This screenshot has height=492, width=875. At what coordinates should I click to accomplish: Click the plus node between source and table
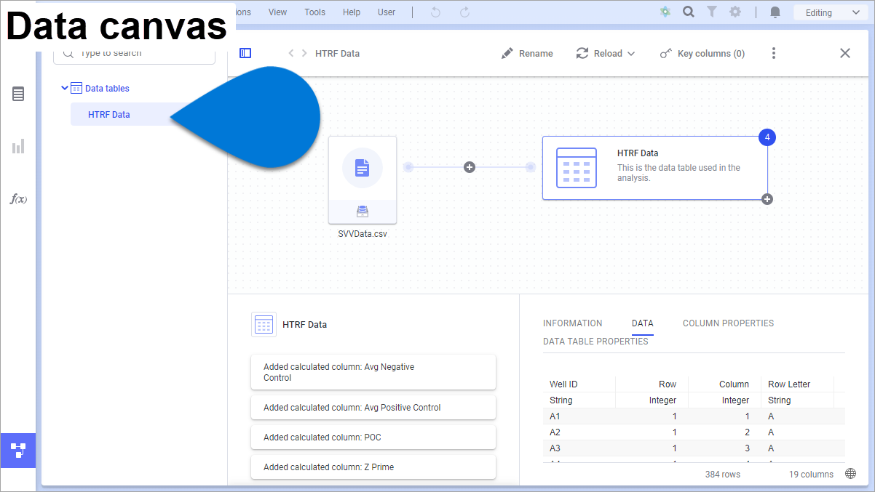tap(469, 166)
